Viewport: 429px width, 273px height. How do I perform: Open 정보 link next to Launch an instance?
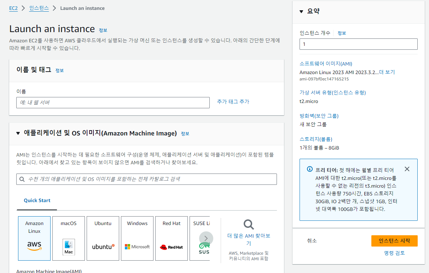tap(103, 30)
